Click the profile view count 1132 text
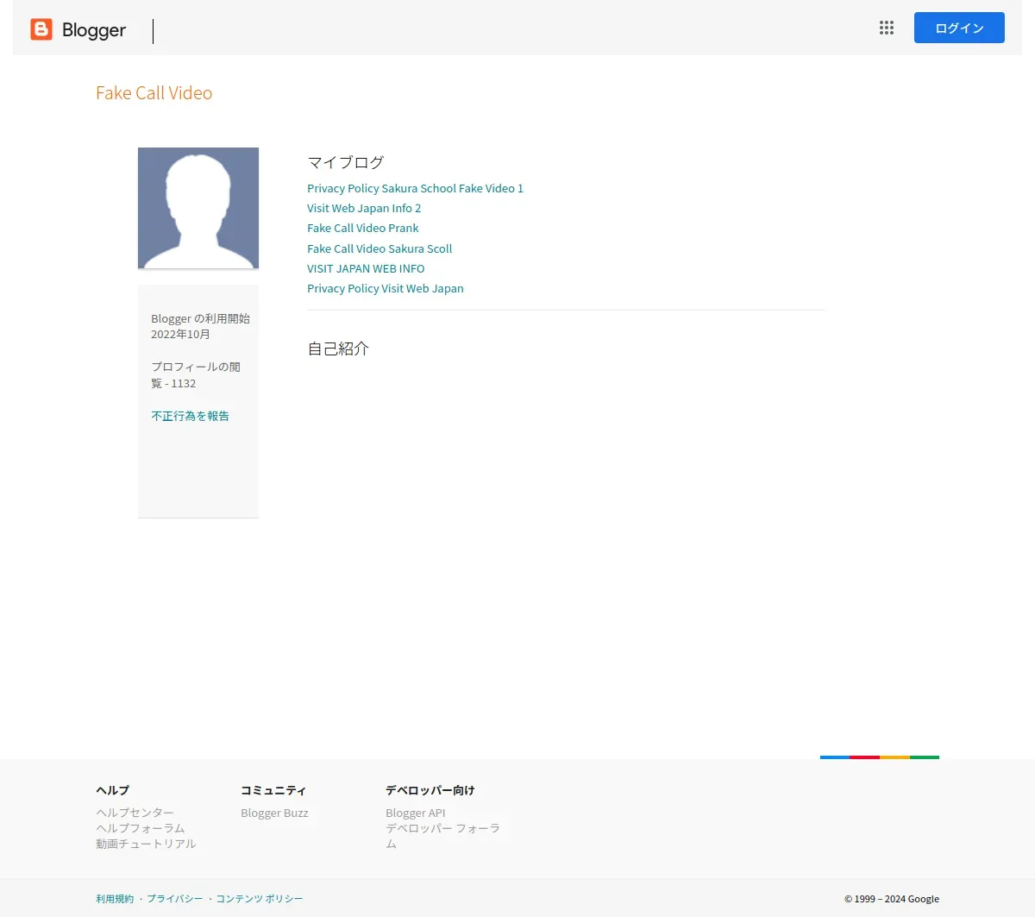The image size is (1035, 917). 183,383
